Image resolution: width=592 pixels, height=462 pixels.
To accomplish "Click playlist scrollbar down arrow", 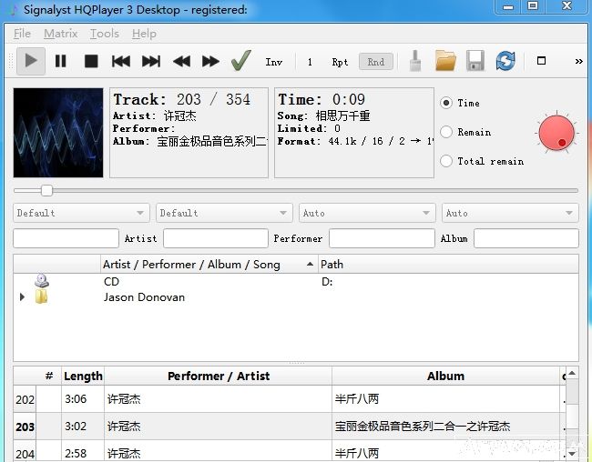I will coord(572,453).
